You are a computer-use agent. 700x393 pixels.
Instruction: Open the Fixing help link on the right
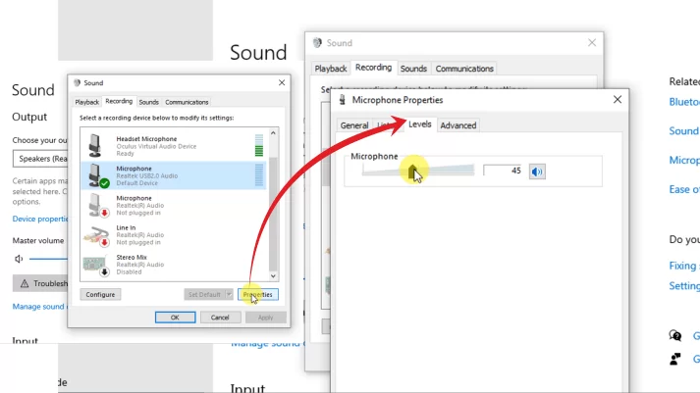coord(684,266)
